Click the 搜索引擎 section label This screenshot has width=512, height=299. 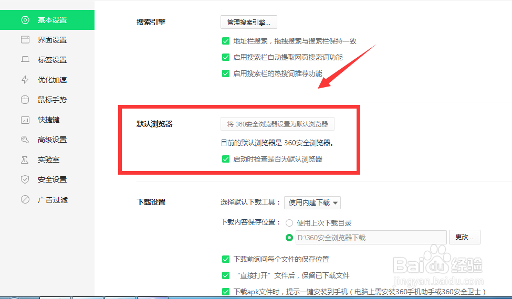tap(151, 22)
